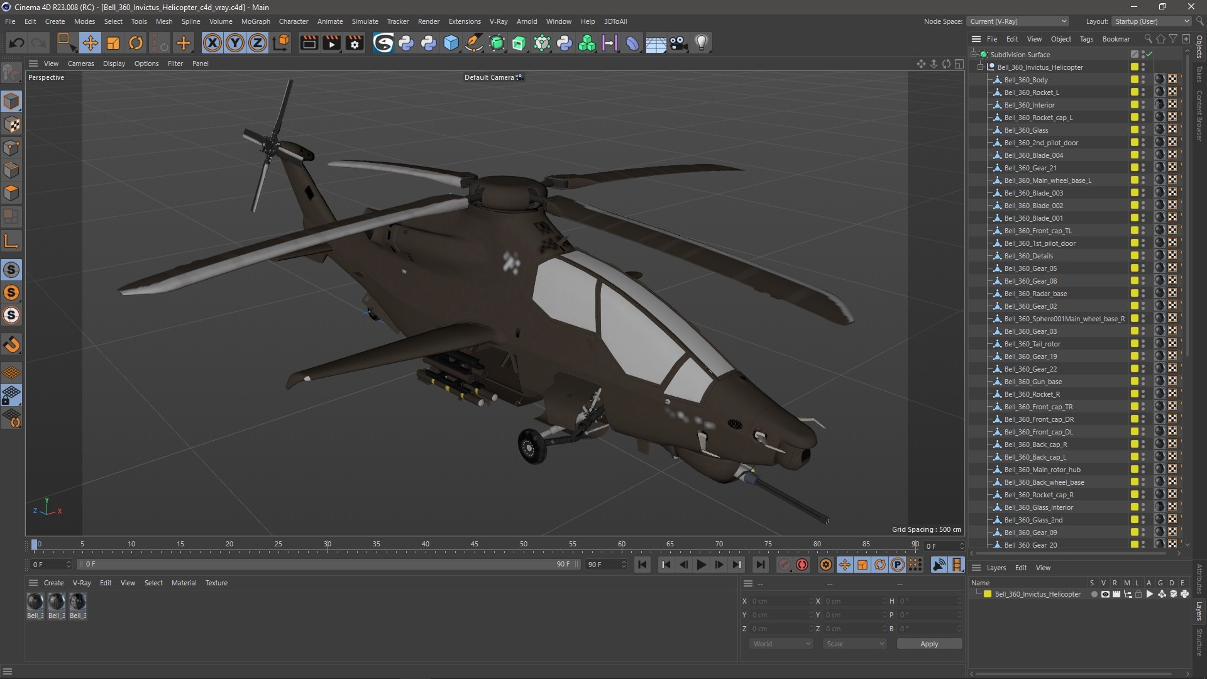This screenshot has height=679, width=1207.
Task: Click the Camera object icon
Action: coord(679,43)
